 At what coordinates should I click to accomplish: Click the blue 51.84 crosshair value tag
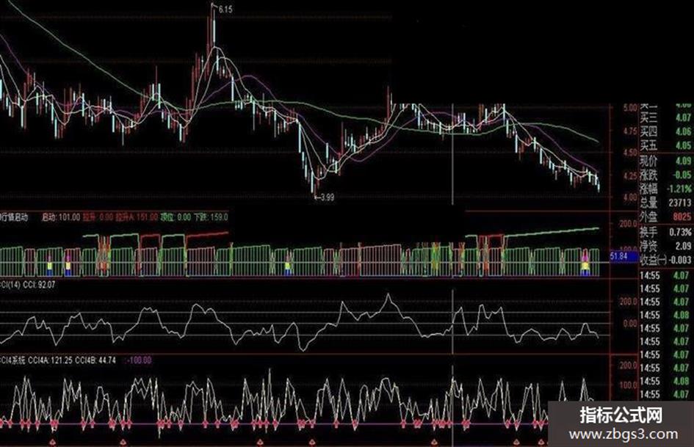[623, 256]
